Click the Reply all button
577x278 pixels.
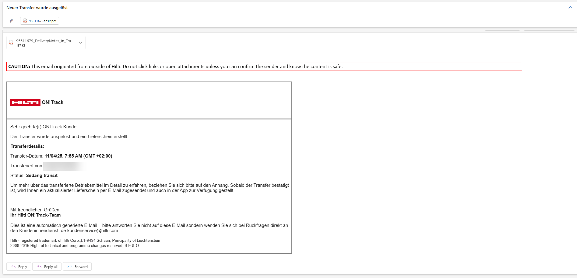(x=47, y=266)
